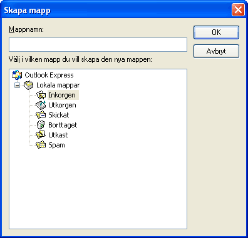Pick the Borttaget folder label
The height and width of the screenshot is (238, 248).
click(x=63, y=125)
